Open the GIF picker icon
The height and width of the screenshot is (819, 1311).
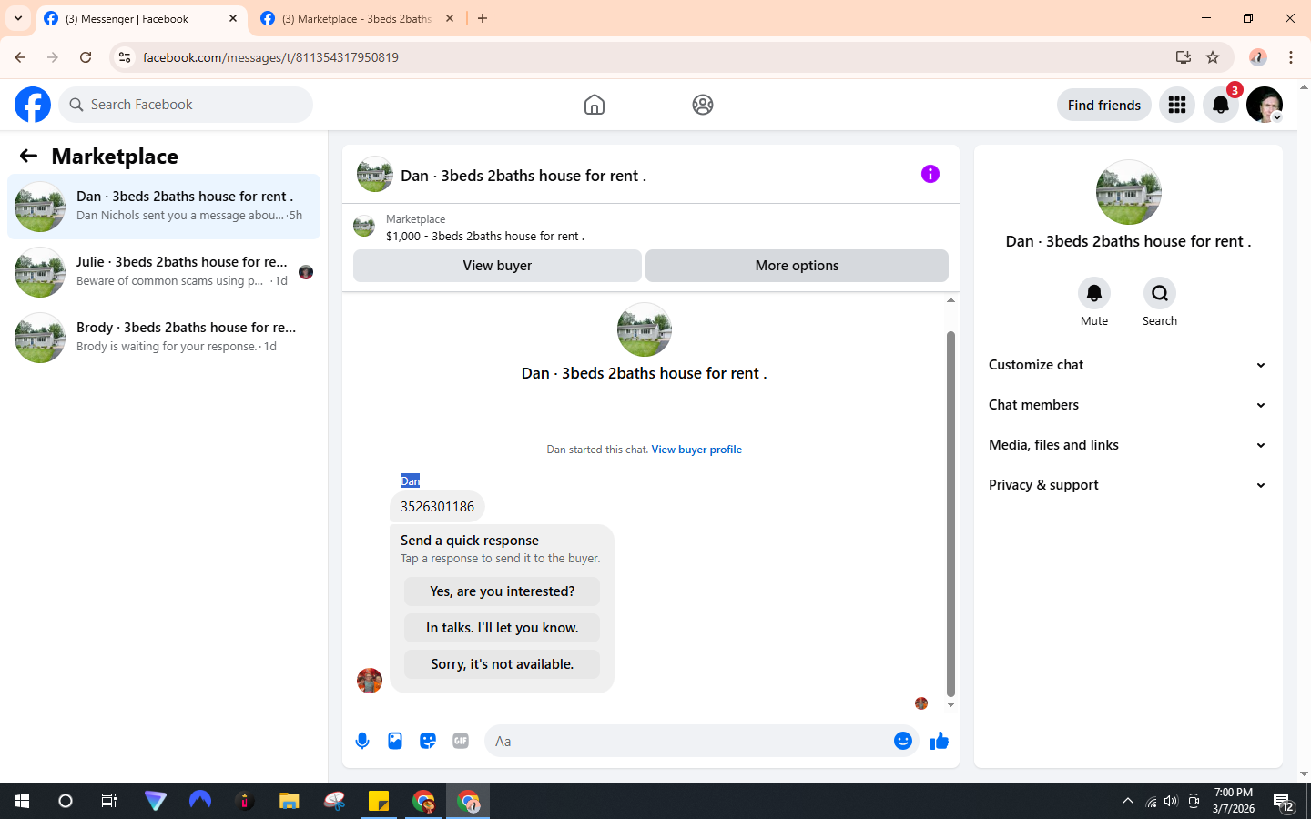461,741
